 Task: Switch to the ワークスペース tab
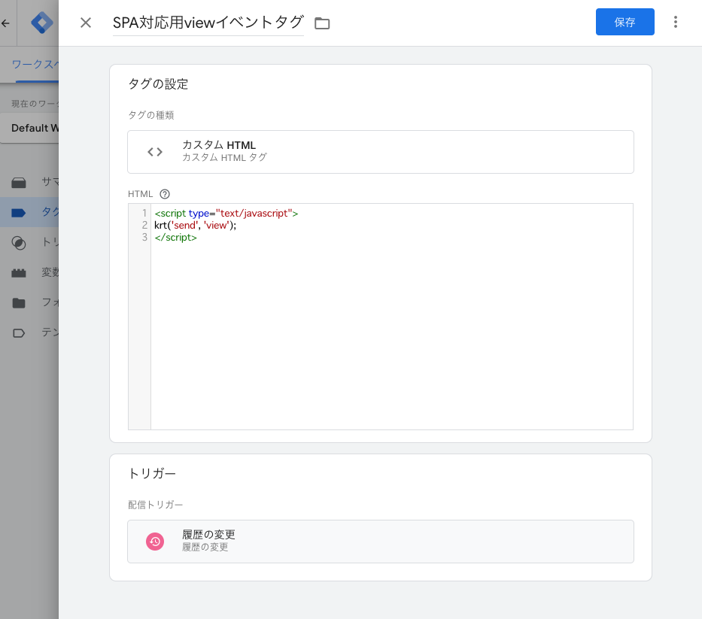35,65
